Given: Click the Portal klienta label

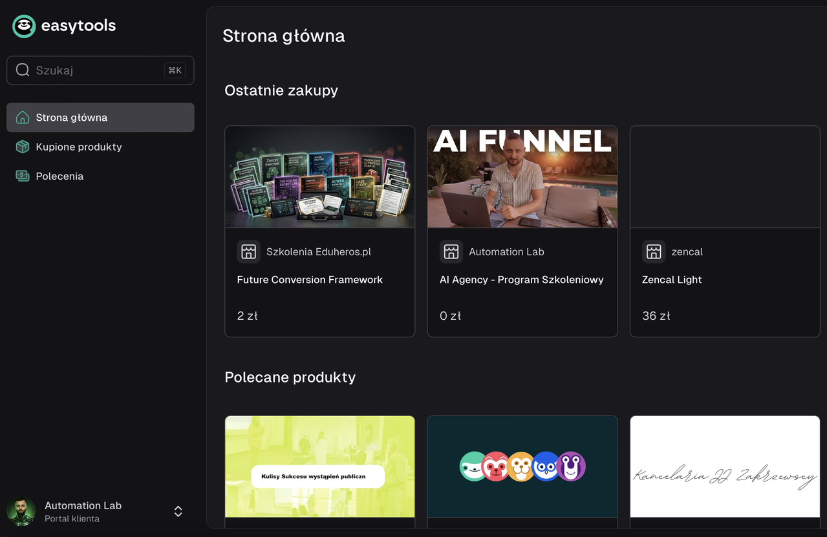Looking at the screenshot, I should point(72,519).
